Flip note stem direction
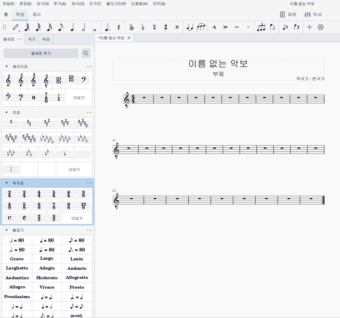This screenshot has width=340, height=318. pos(272,27)
